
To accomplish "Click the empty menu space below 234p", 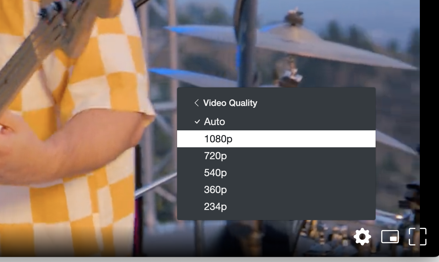I will pyautogui.click(x=276, y=217).
